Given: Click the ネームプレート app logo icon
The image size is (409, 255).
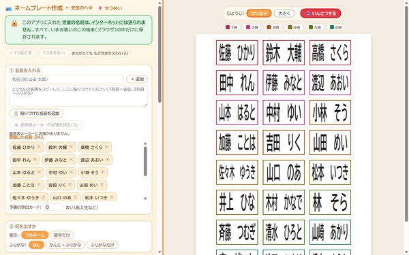Looking at the screenshot, I should click(8, 9).
